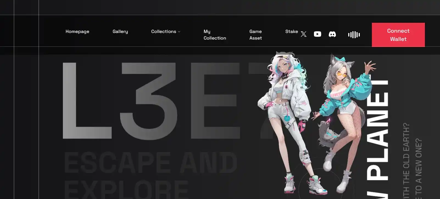Image resolution: width=440 pixels, height=199 pixels.
Task: Open the Discord server icon
Action: point(332,34)
